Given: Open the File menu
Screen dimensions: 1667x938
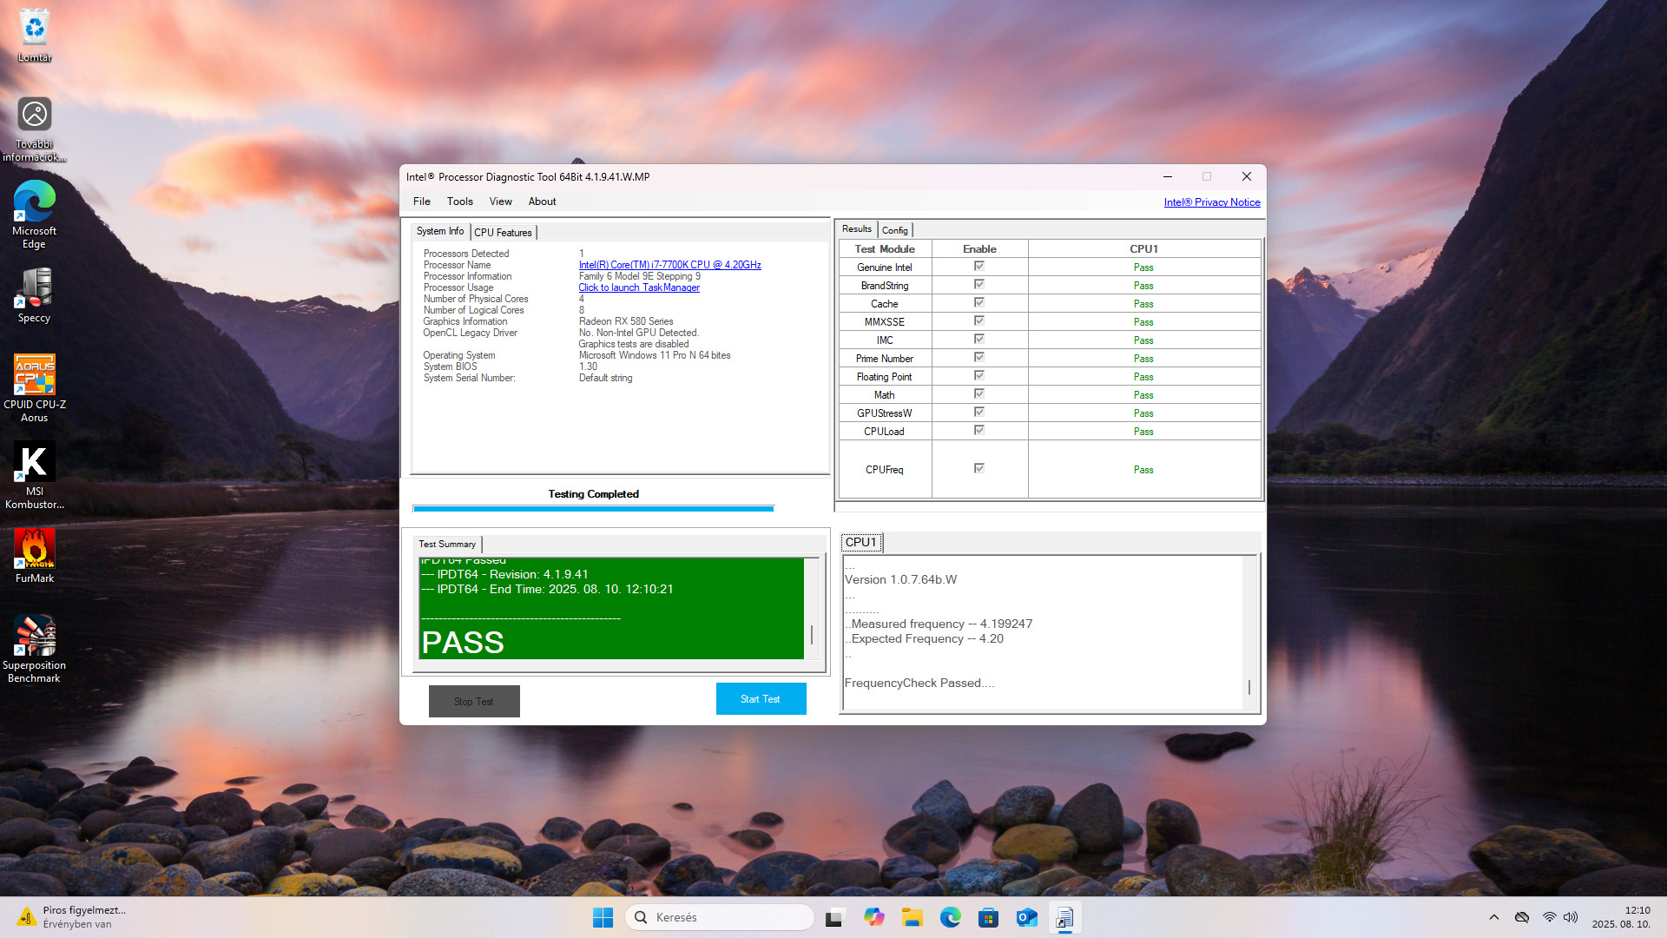Looking at the screenshot, I should pyautogui.click(x=422, y=201).
